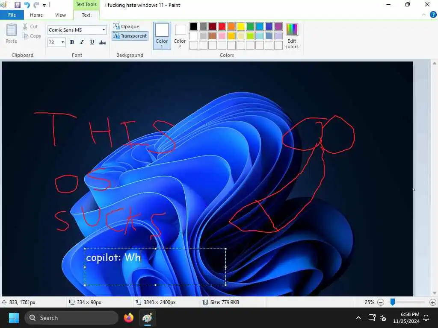Click the taskbar Search box
The width and height of the screenshot is (438, 328).
[x=71, y=318]
